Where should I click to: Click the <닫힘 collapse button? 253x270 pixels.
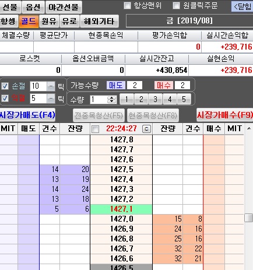tap(242, 6)
